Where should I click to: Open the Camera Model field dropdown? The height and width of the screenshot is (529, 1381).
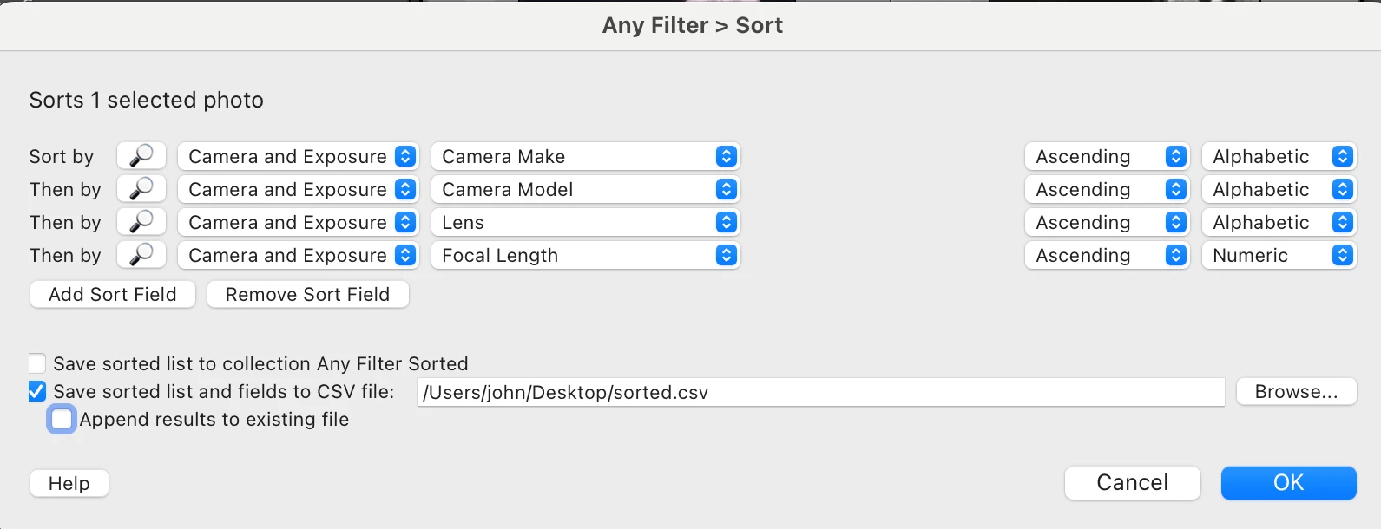(x=585, y=189)
